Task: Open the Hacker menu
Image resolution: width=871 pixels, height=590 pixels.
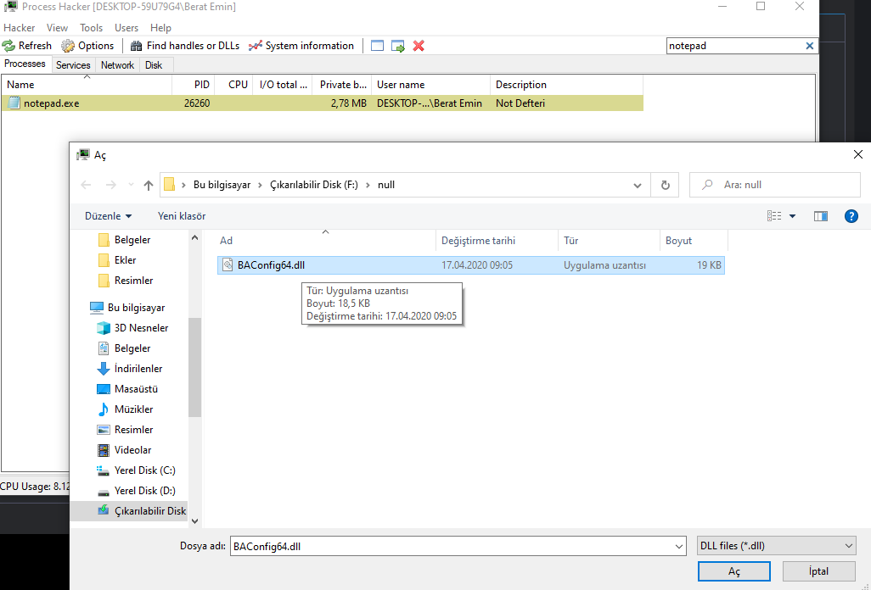Action: point(19,28)
